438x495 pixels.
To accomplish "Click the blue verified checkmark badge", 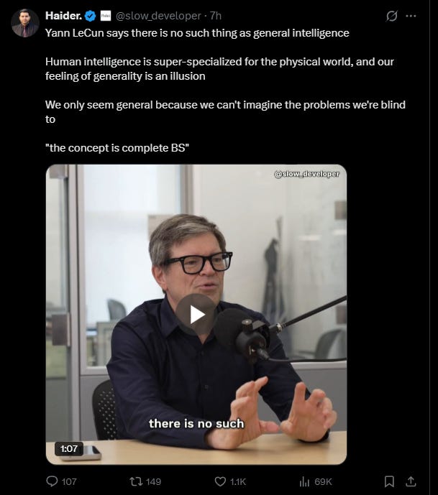I will pyautogui.click(x=91, y=16).
